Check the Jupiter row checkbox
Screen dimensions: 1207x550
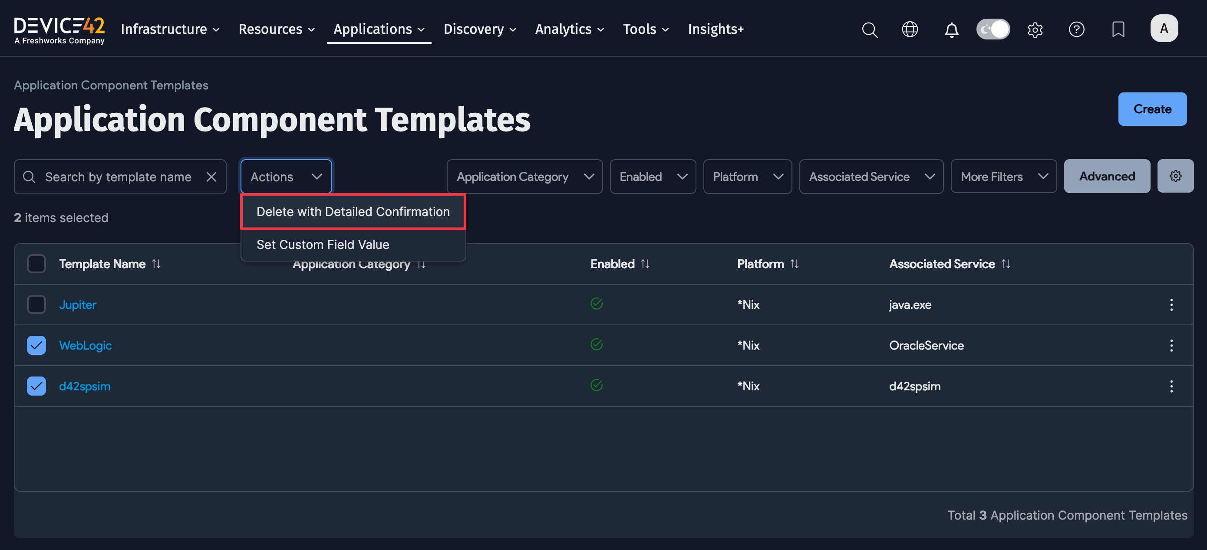(36, 305)
